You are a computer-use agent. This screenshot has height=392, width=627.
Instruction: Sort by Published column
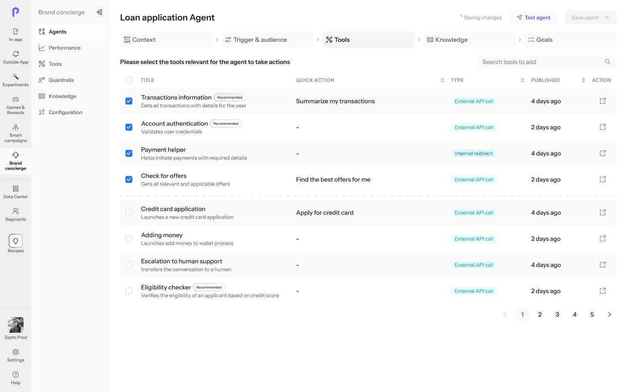[583, 80]
